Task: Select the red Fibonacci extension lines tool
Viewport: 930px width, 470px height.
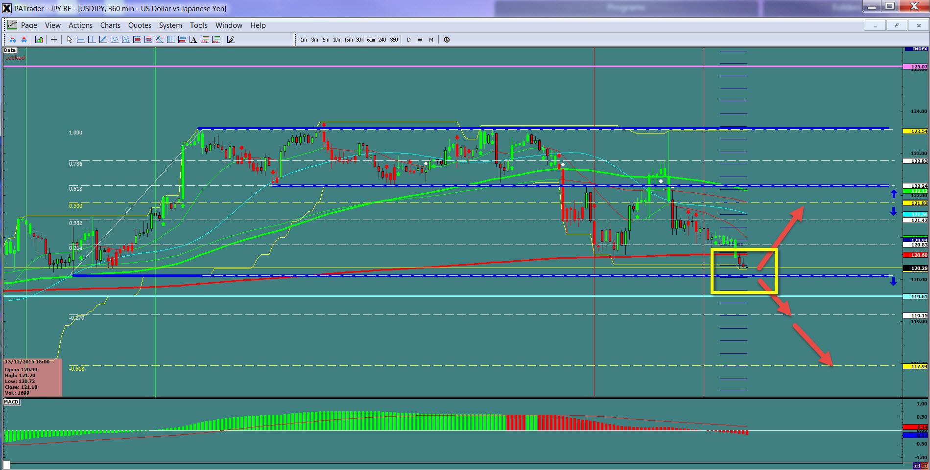Action: pyautogui.click(x=148, y=40)
